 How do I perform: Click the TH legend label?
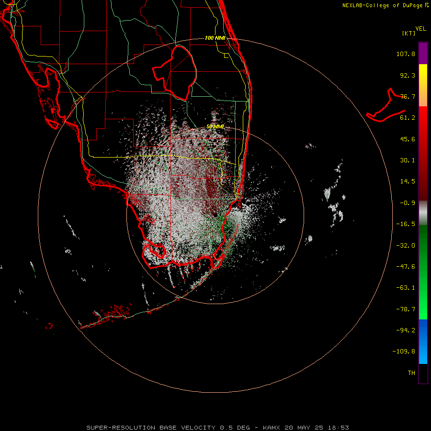click(411, 373)
